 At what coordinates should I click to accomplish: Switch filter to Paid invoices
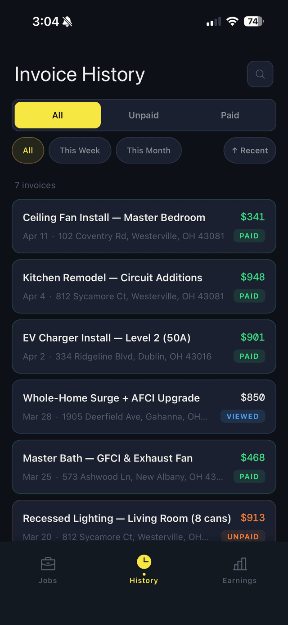point(229,115)
